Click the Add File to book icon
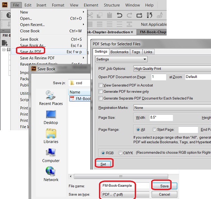The height and width of the screenshot is (199, 211). click(x=5, y=43)
